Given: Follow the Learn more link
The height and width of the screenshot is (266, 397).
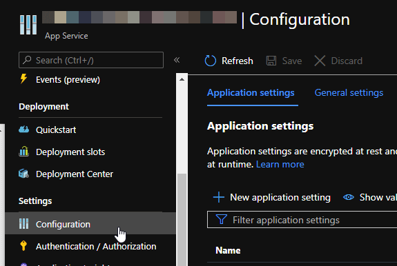Looking at the screenshot, I should click(280, 165).
